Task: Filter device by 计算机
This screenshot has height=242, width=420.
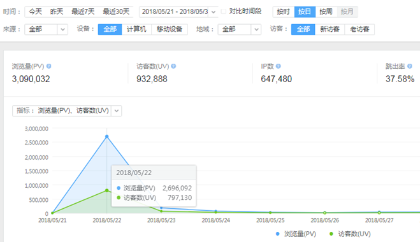Action: click(x=136, y=29)
